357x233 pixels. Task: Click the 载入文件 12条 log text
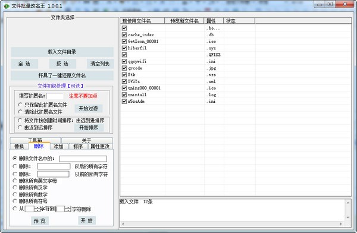point(136,201)
